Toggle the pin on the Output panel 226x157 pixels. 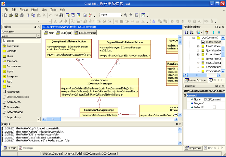coord(177,124)
